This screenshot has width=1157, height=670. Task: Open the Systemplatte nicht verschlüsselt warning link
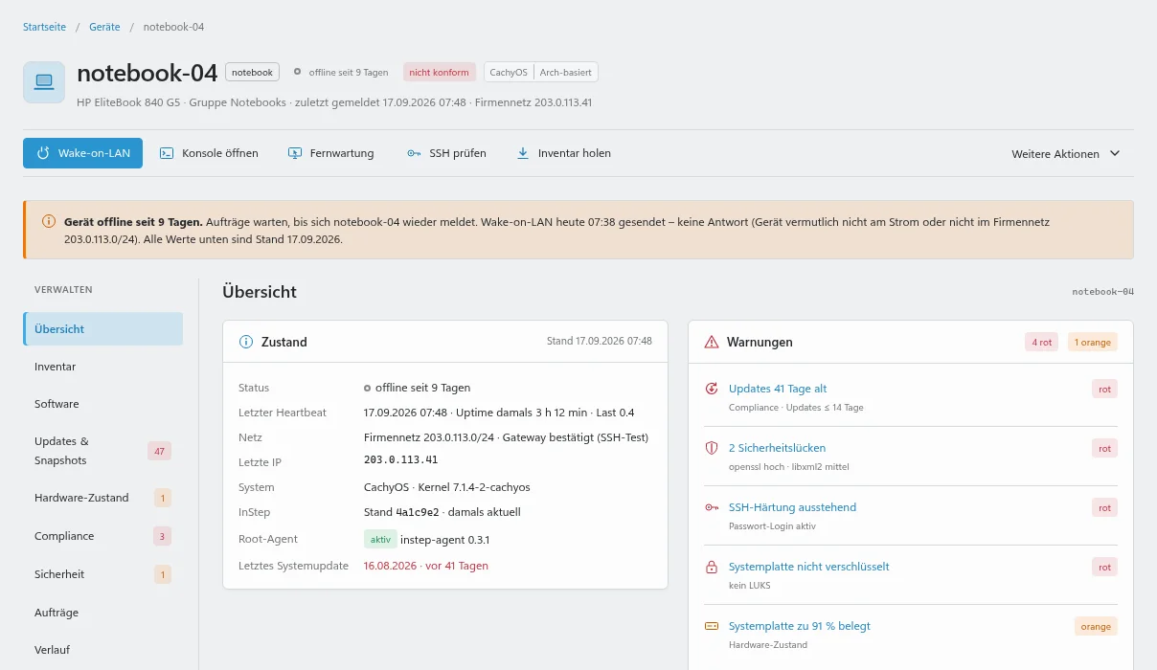coord(808,567)
